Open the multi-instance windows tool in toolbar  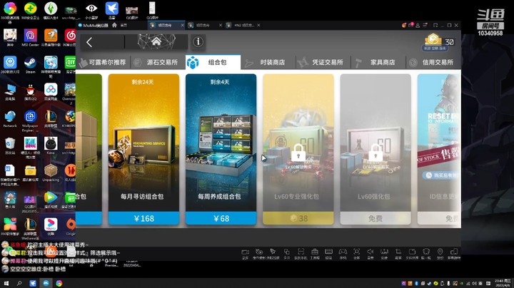287,252
